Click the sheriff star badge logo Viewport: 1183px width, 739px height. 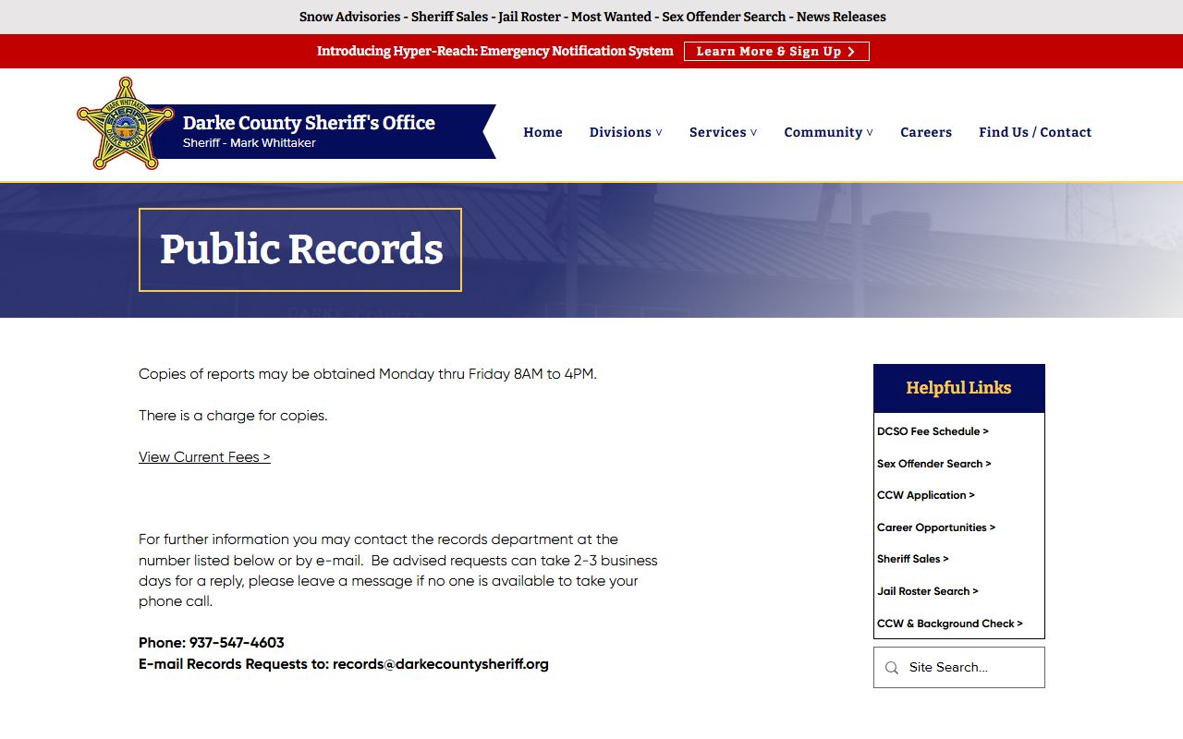click(x=125, y=124)
